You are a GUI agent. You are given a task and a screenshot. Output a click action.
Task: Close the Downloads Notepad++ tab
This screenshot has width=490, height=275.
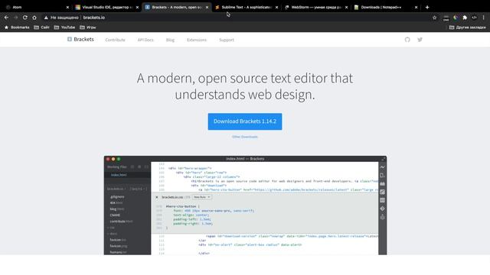click(416, 7)
